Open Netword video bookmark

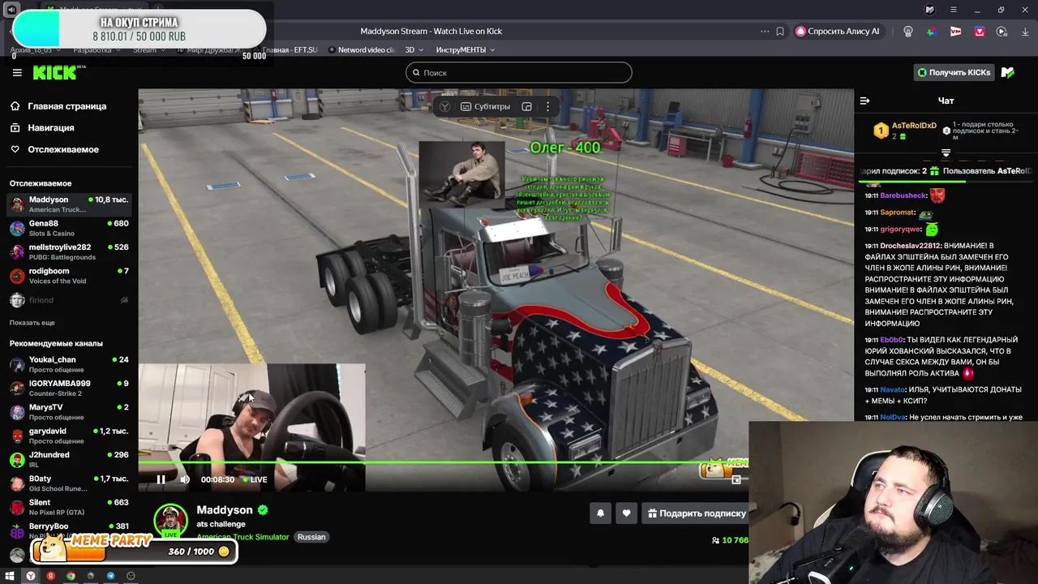[x=362, y=49]
